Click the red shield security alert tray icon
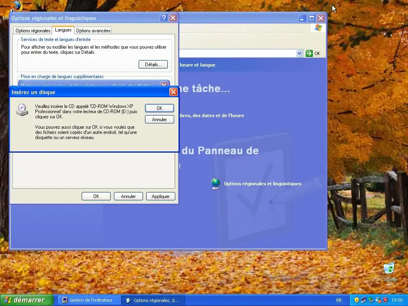Viewport: 408px width, 306px height. pyautogui.click(x=385, y=300)
